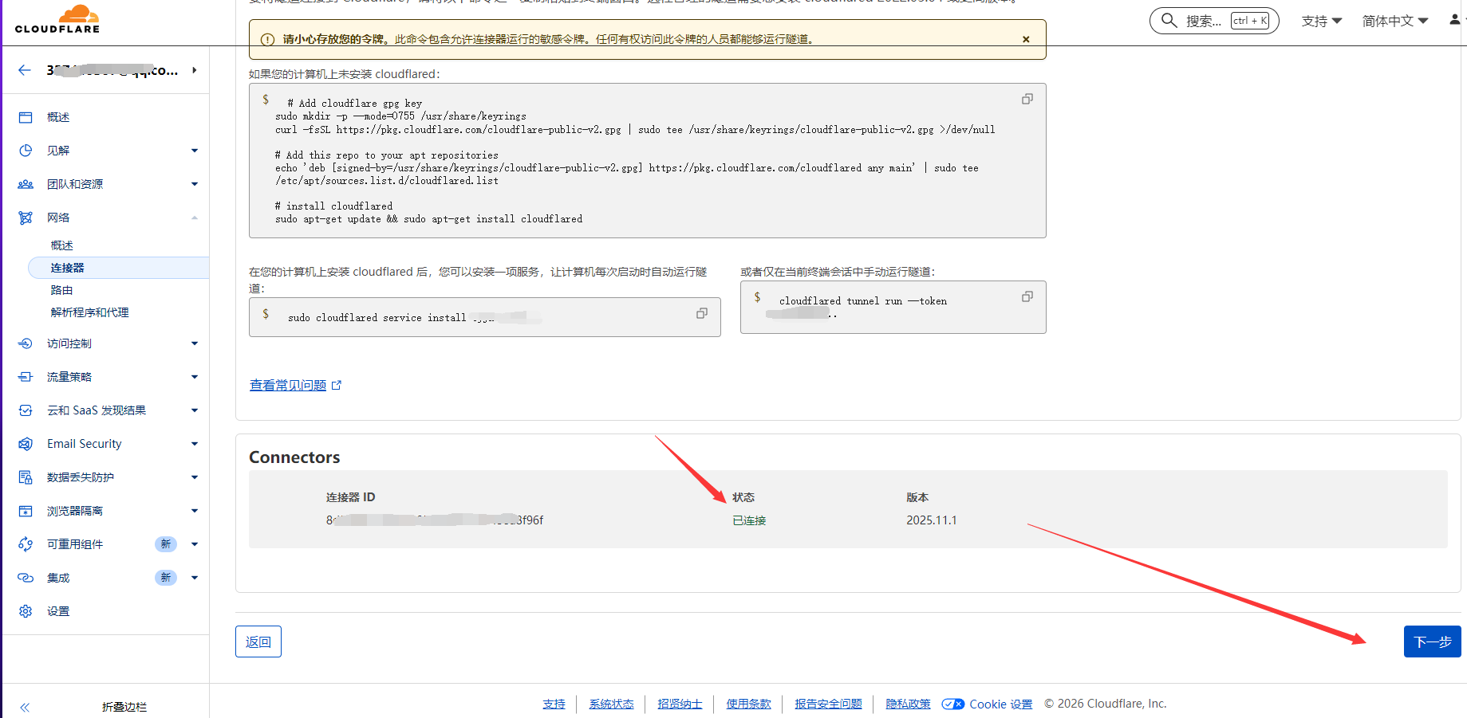Expand the 访问控制 sidebar section
1467x718 pixels.
pos(194,343)
